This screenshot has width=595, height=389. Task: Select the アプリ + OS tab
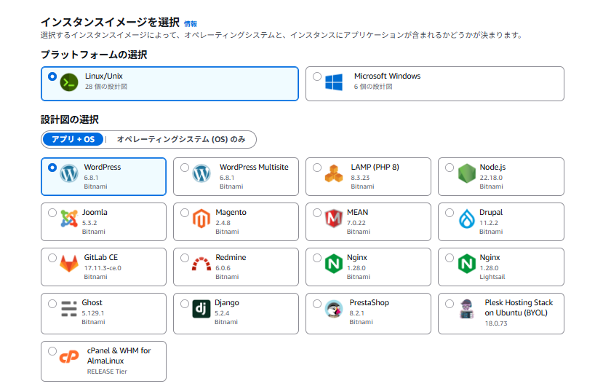[73, 139]
